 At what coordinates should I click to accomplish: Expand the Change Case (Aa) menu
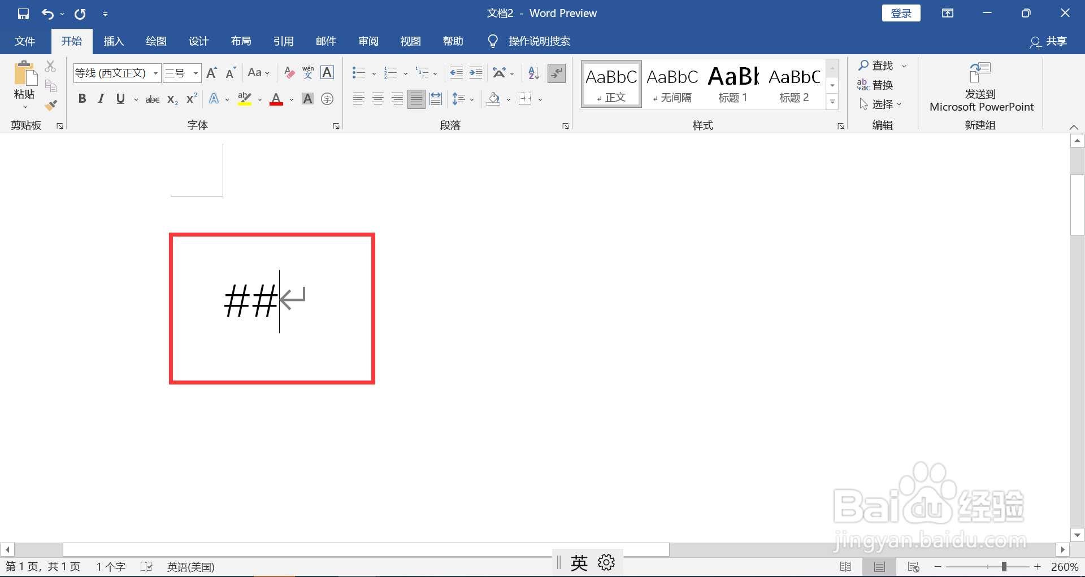[x=258, y=73]
